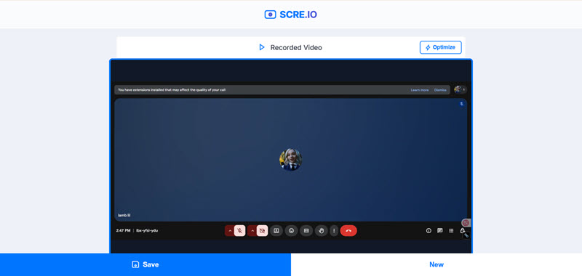Click the play icon beside Recorded Video
The width and height of the screenshot is (582, 276).
(262, 47)
